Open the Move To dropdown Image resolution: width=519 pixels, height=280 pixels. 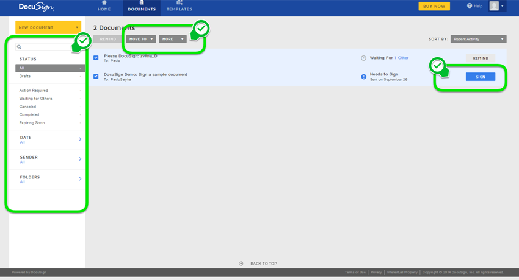(141, 39)
